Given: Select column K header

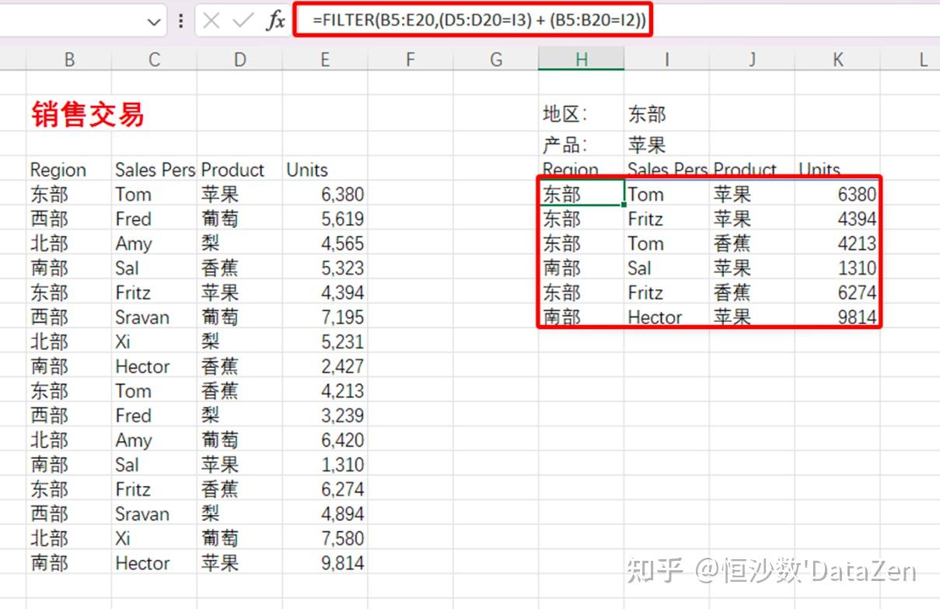Looking at the screenshot, I should pos(837,59).
